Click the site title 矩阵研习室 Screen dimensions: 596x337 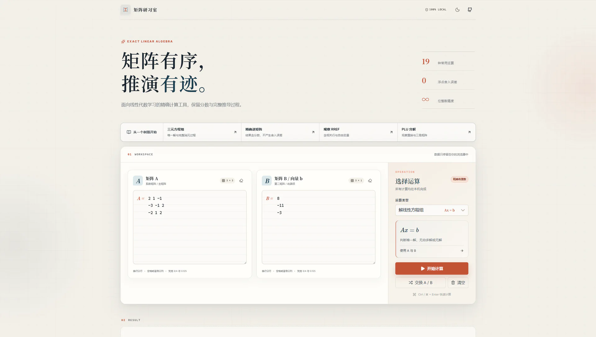click(x=145, y=10)
